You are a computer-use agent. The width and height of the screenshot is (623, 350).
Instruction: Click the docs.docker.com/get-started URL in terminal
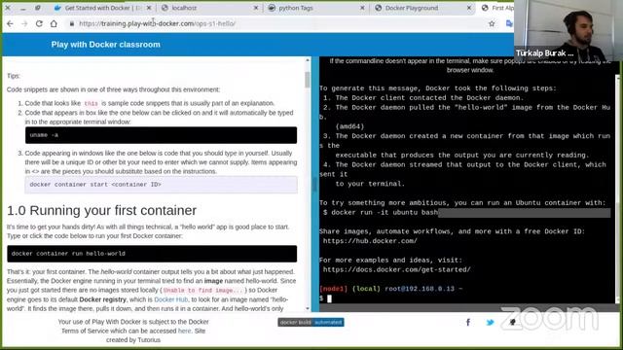(396, 270)
